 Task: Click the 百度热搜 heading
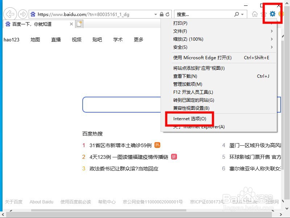(92, 134)
